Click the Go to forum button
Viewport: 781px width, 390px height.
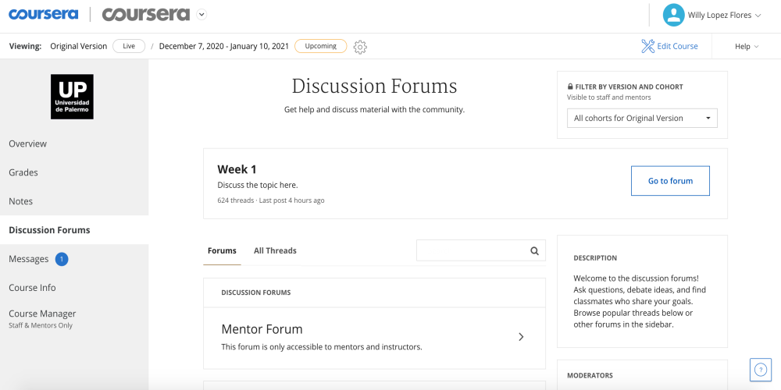tap(670, 181)
